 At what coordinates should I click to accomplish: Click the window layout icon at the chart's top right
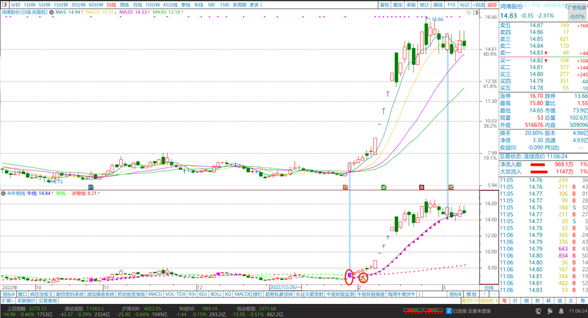click(x=475, y=13)
